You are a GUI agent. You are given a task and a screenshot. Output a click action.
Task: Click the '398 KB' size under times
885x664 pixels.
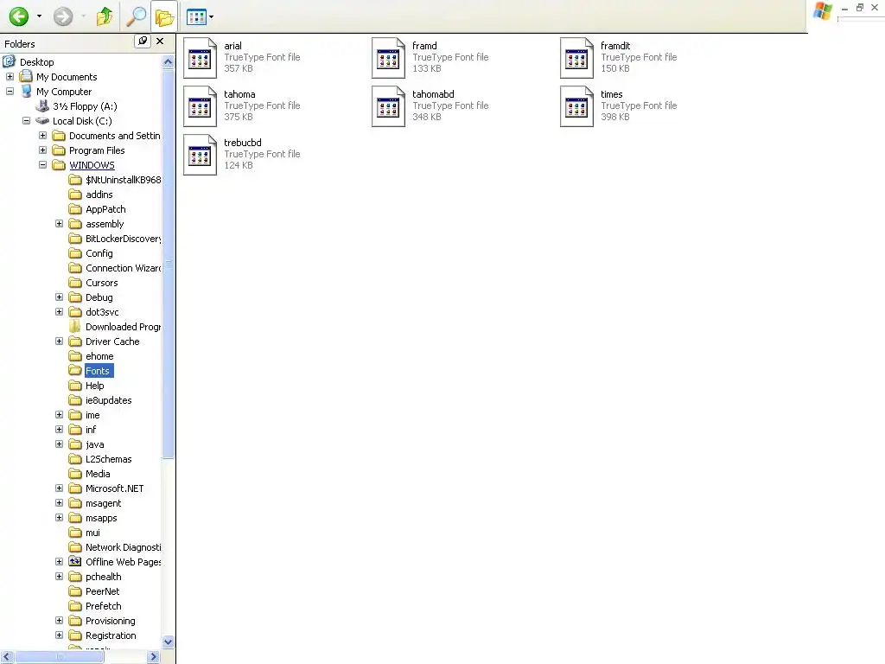tap(614, 117)
